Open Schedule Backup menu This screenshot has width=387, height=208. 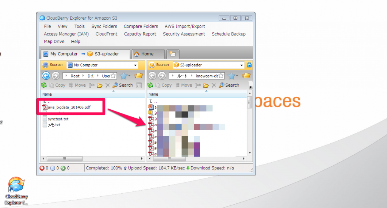[229, 34]
